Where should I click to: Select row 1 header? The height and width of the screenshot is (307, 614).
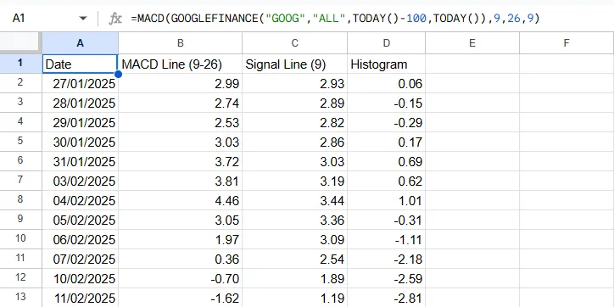tap(20, 64)
